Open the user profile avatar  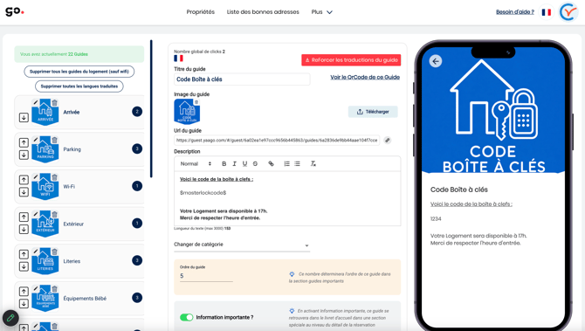[x=568, y=12]
